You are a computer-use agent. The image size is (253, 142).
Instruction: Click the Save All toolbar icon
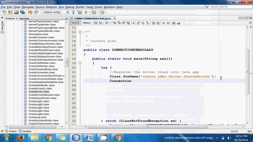[23, 12]
